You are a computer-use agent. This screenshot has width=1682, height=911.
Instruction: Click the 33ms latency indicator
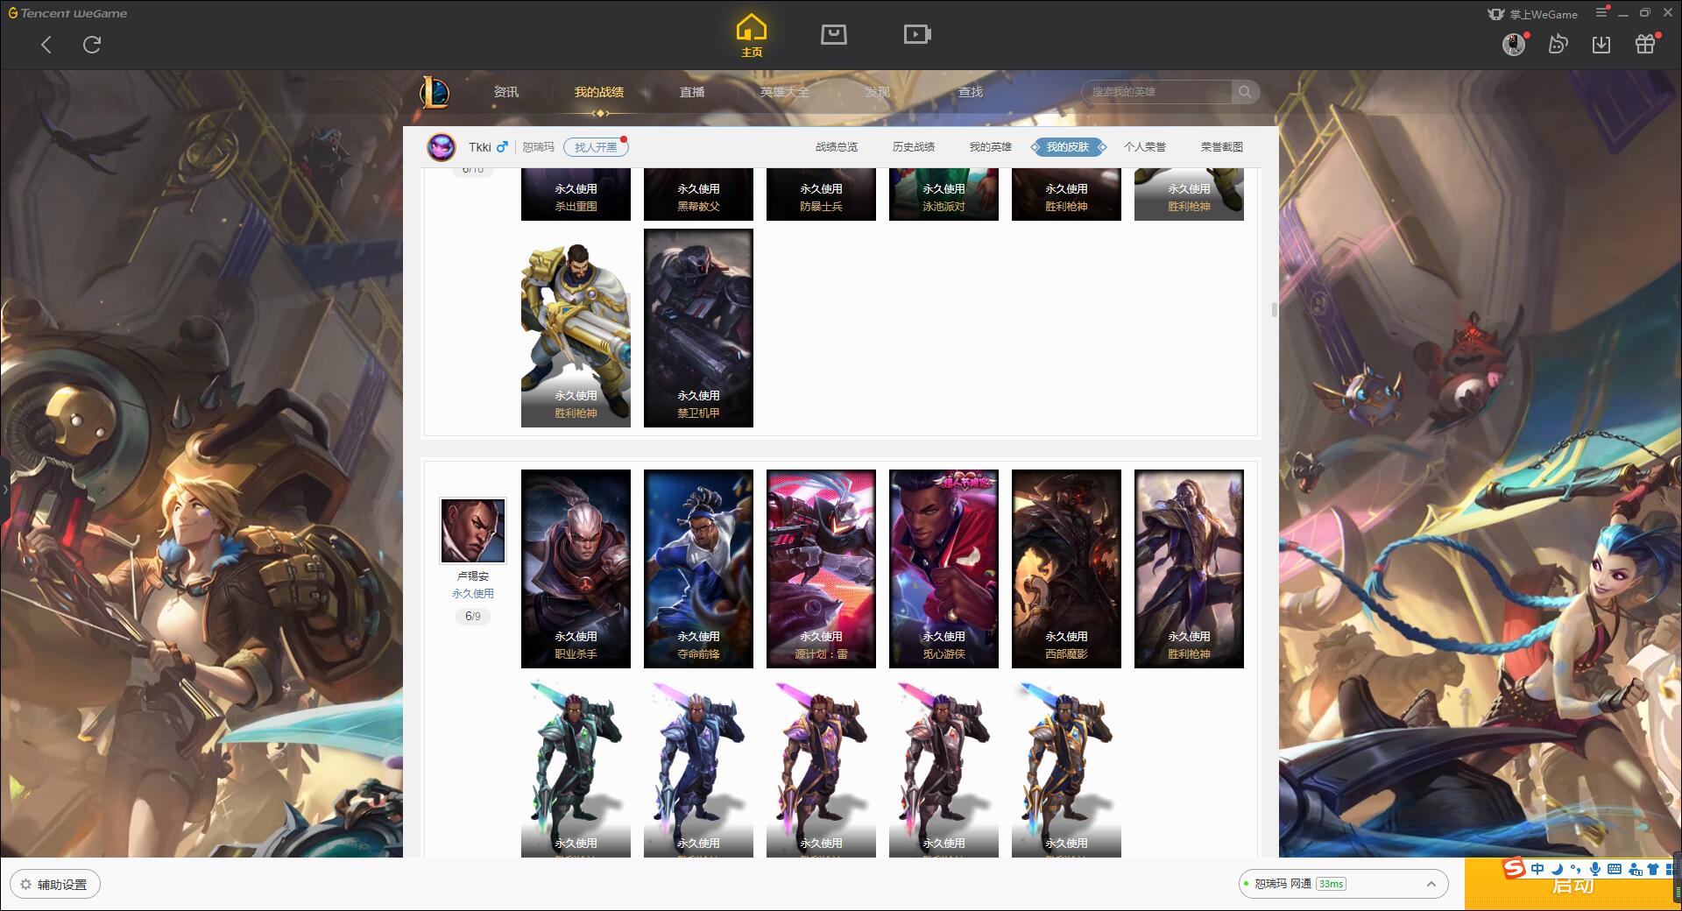pos(1331,884)
